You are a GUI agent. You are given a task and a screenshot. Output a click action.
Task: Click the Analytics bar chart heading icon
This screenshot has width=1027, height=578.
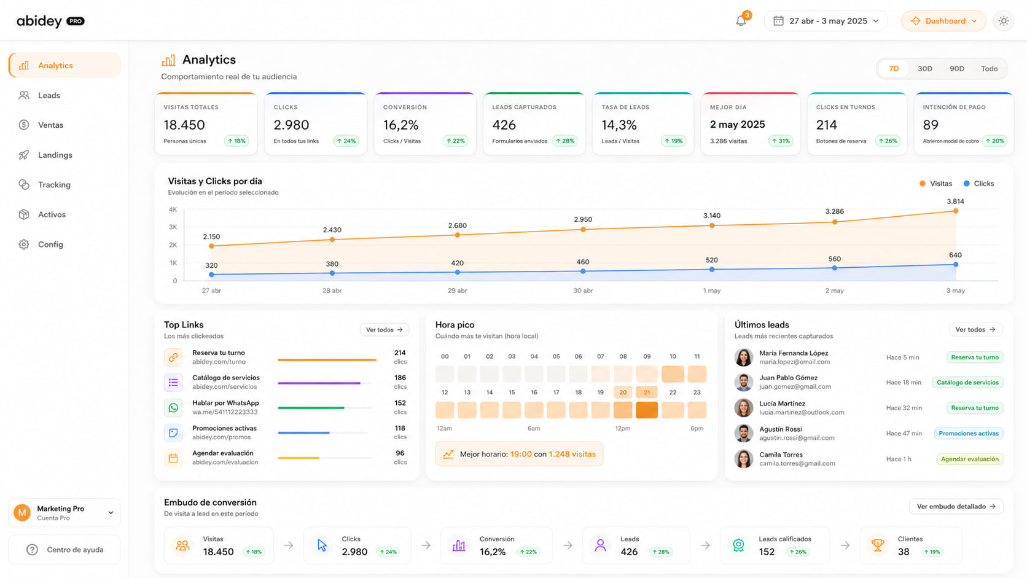coord(168,60)
